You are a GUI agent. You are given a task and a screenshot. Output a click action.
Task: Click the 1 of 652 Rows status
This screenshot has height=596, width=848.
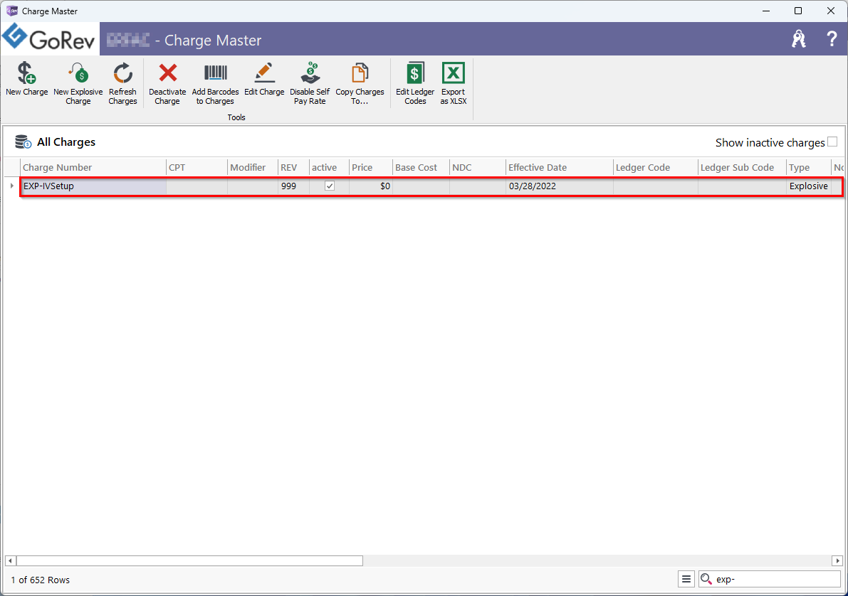40,580
